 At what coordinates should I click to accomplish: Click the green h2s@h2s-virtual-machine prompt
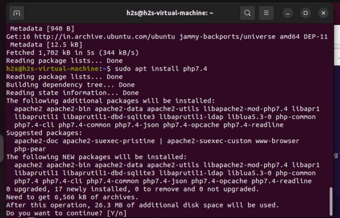[53, 69]
